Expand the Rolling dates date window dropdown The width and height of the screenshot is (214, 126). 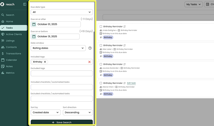coord(58,48)
